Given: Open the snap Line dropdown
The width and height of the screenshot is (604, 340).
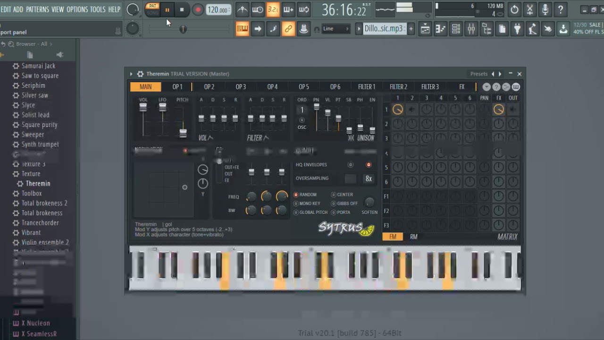Looking at the screenshot, I should 336,29.
